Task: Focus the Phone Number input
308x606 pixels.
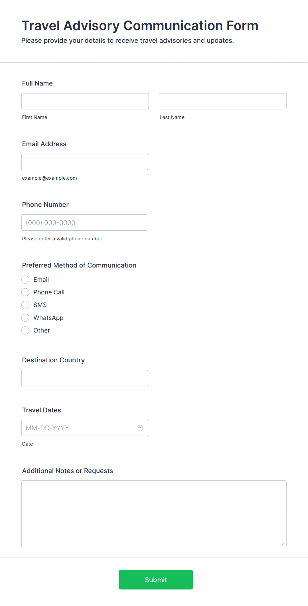Action: [x=84, y=223]
